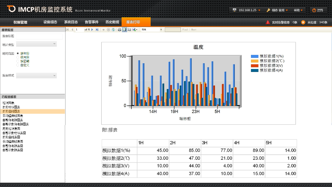Toggle print layout view icon
Viewport: 332px width, 187px height.
[124, 30]
